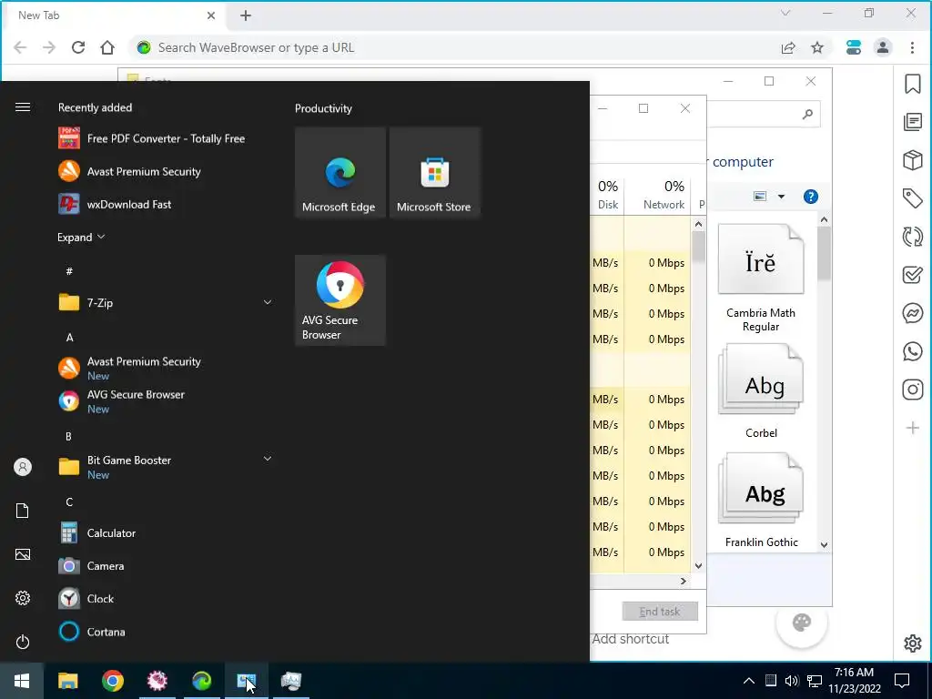This screenshot has height=699, width=932.
Task: Share this page icon in address bar
Action: 788,47
